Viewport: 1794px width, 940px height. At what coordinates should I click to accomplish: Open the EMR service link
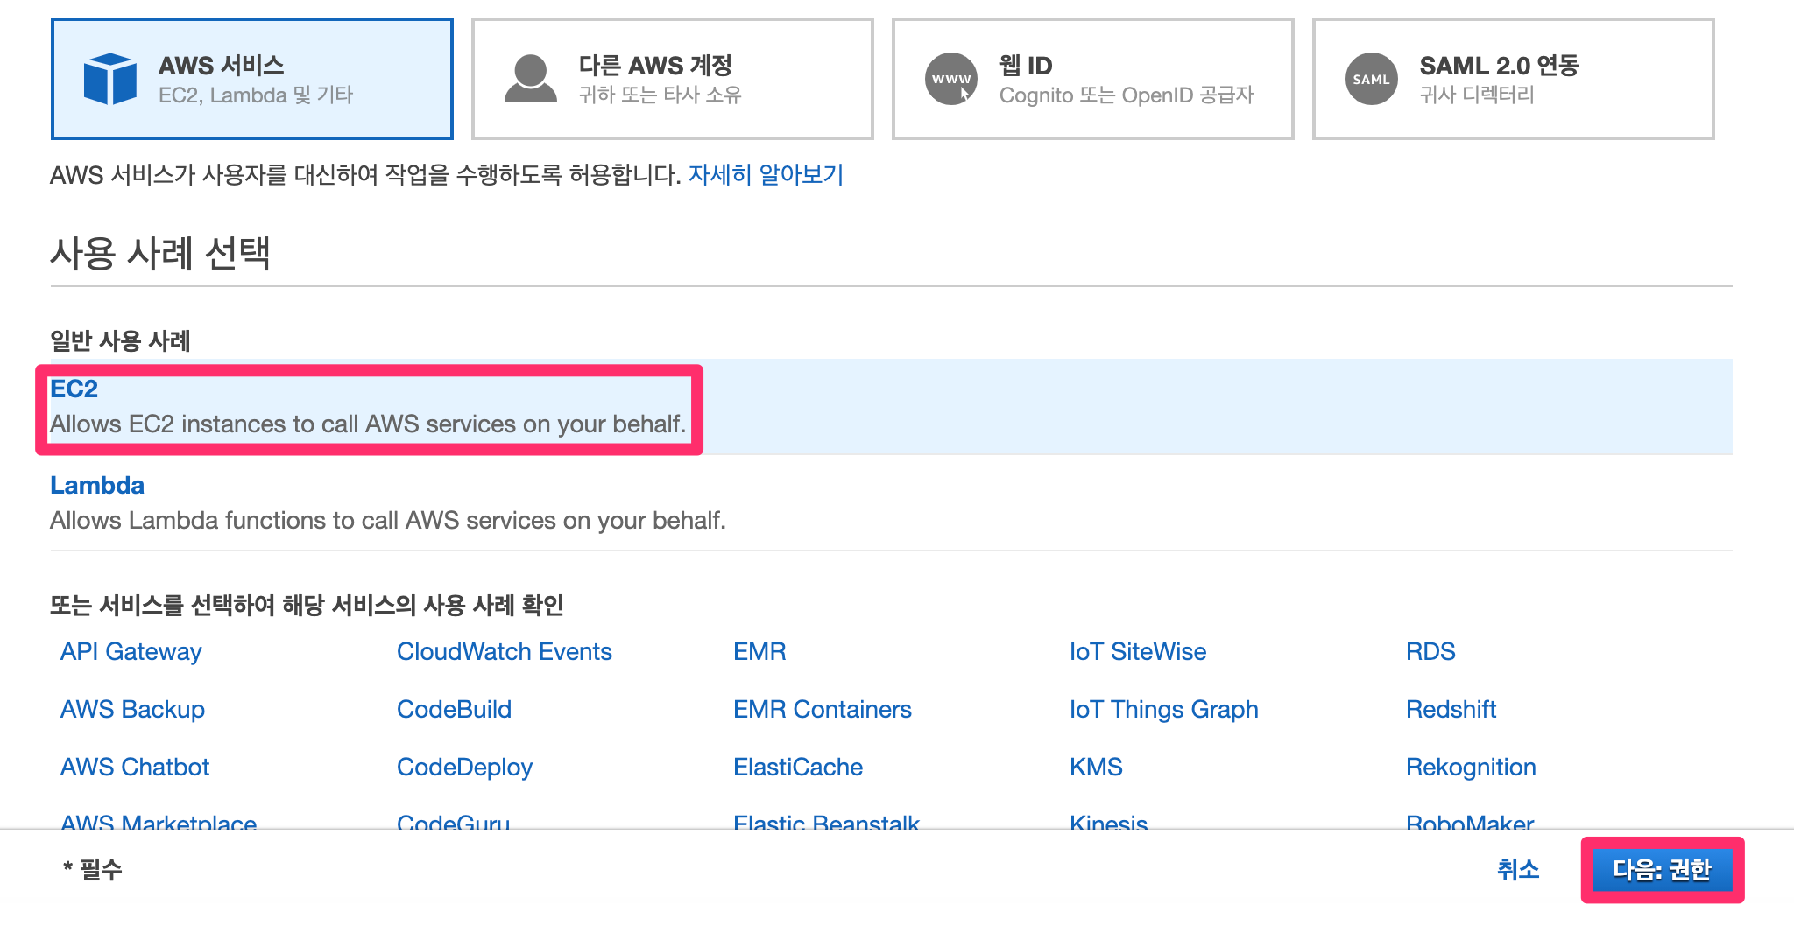coord(759,651)
